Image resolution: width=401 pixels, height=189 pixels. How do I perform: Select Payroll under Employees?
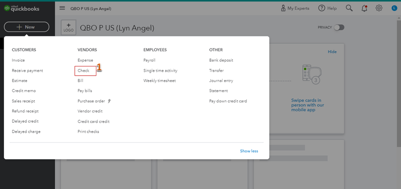coord(149,60)
